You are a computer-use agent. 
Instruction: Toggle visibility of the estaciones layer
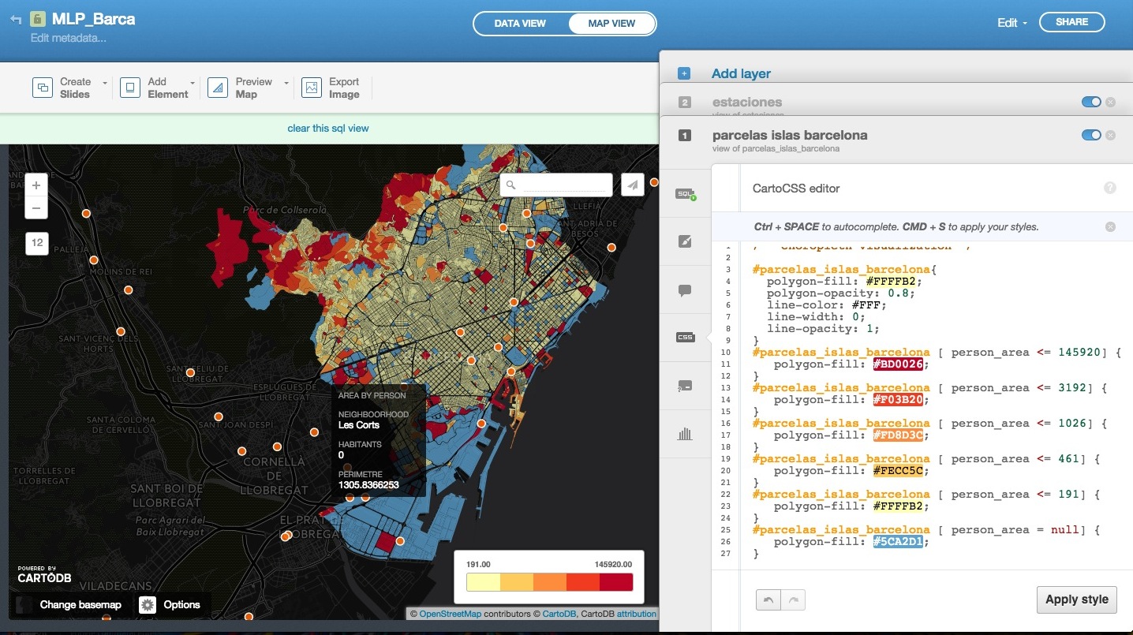pyautogui.click(x=1091, y=102)
